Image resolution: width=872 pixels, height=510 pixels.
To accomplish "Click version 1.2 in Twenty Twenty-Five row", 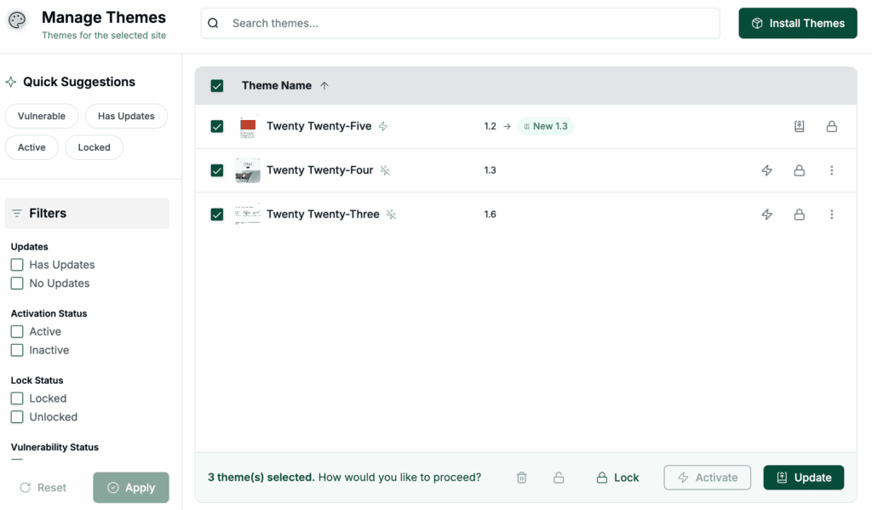I will pos(490,126).
